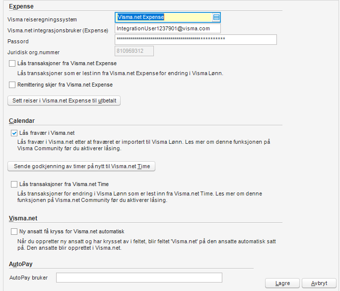Click the integration user email field
Image resolution: width=340 pixels, height=291 pixels.
(x=168, y=29)
